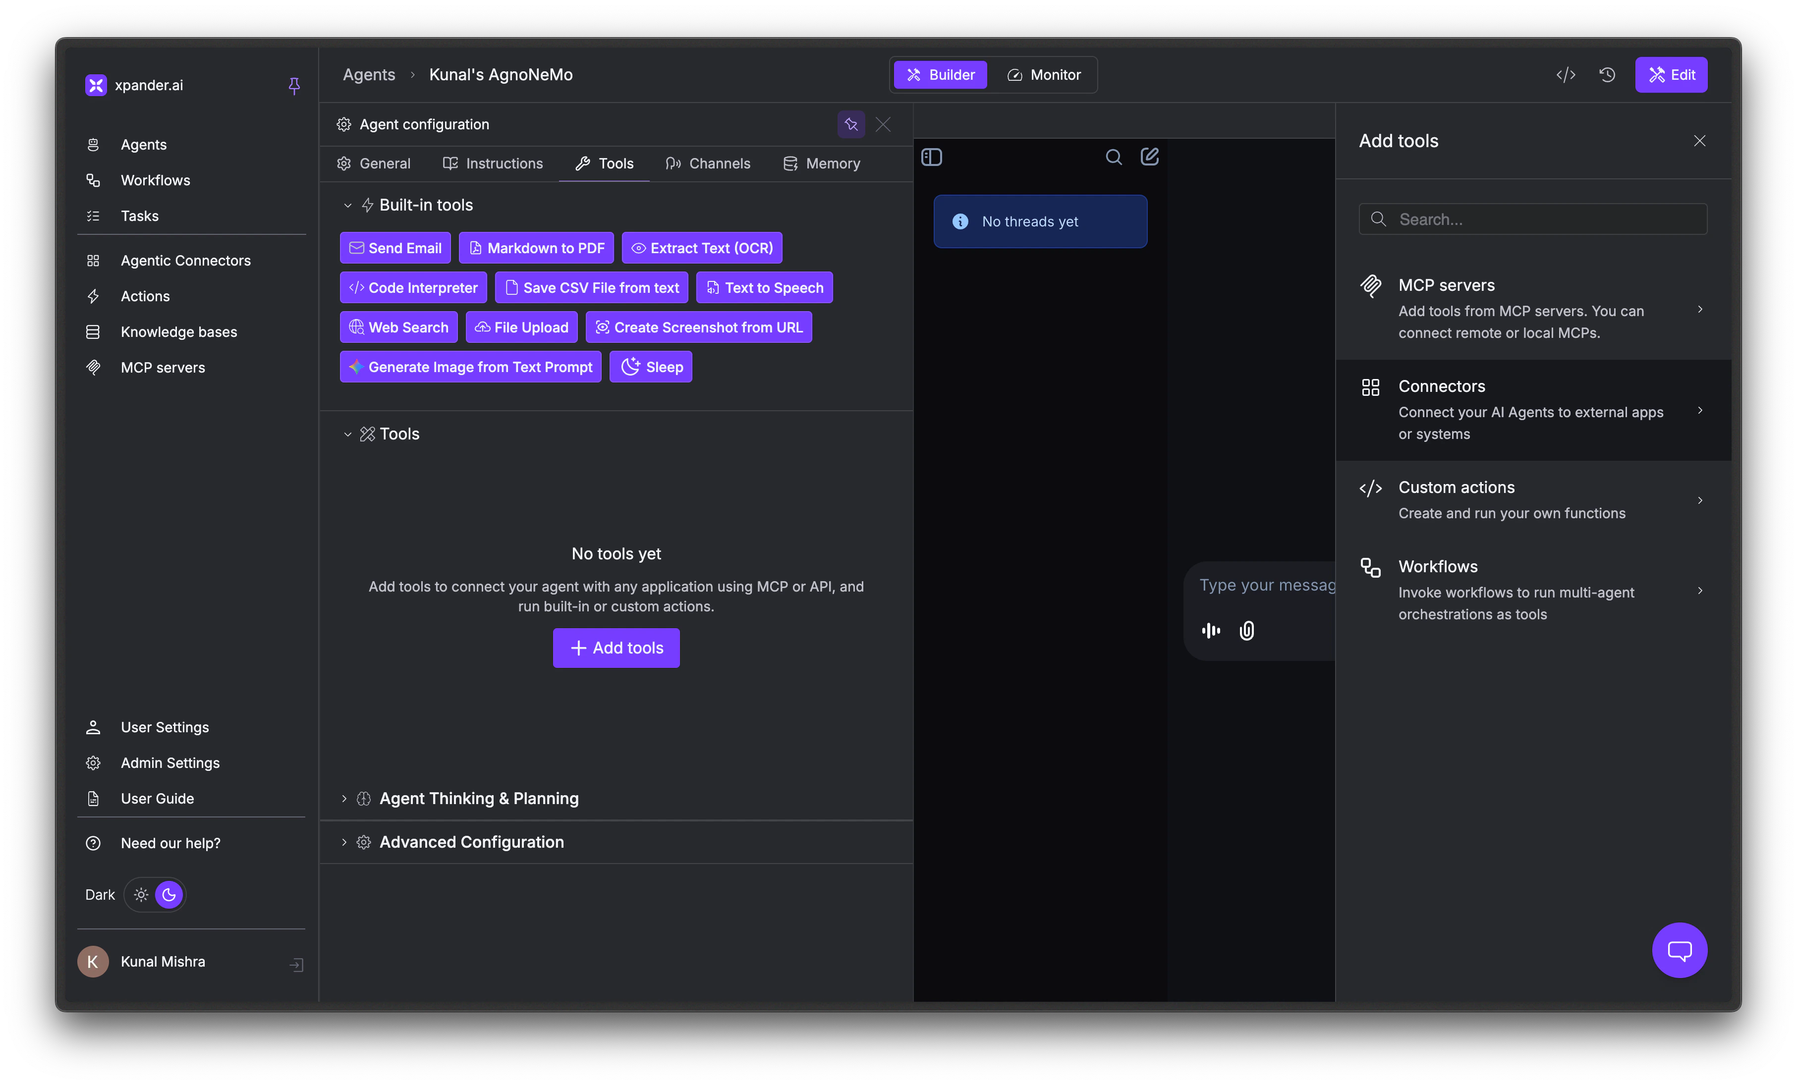Viewport: 1797px width, 1085px height.
Task: Attach a file with the paperclip icon
Action: point(1246,630)
